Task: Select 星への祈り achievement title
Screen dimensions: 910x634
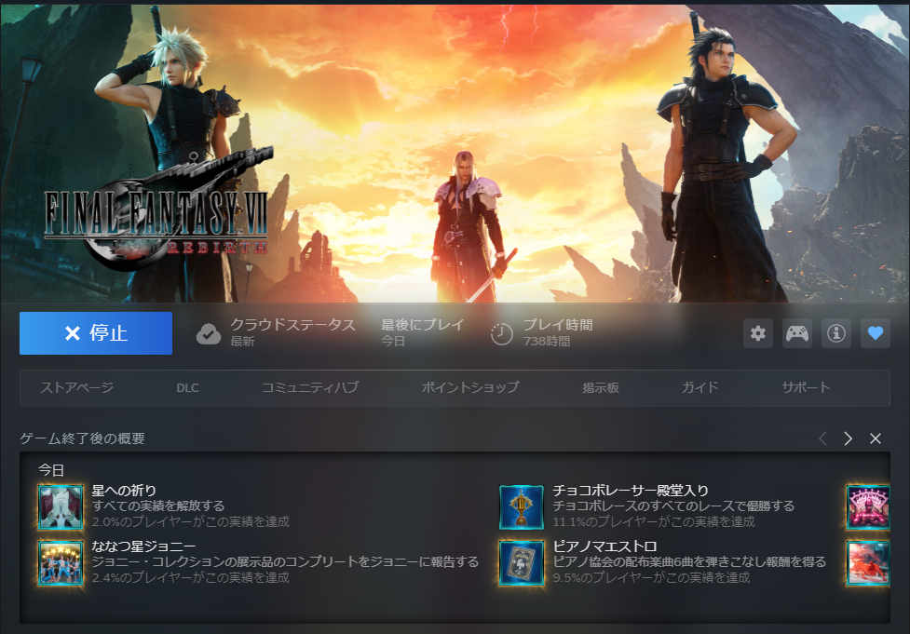Action: tap(124, 491)
